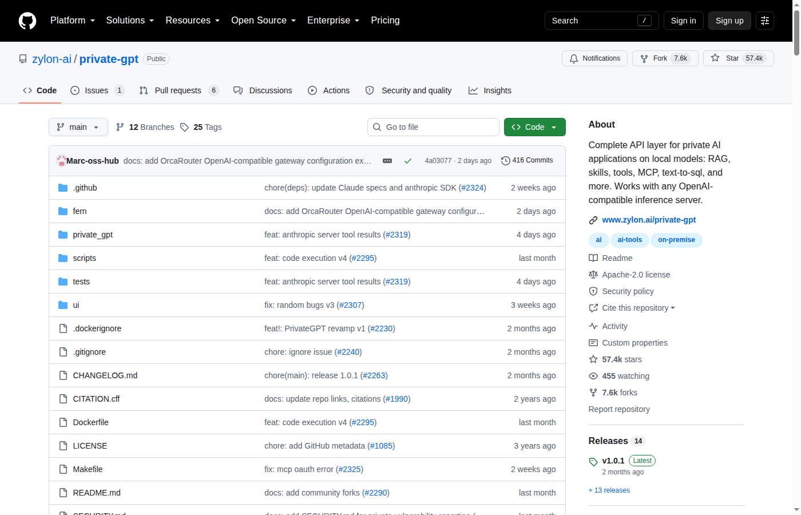Click the Go to file search field

pos(433,127)
